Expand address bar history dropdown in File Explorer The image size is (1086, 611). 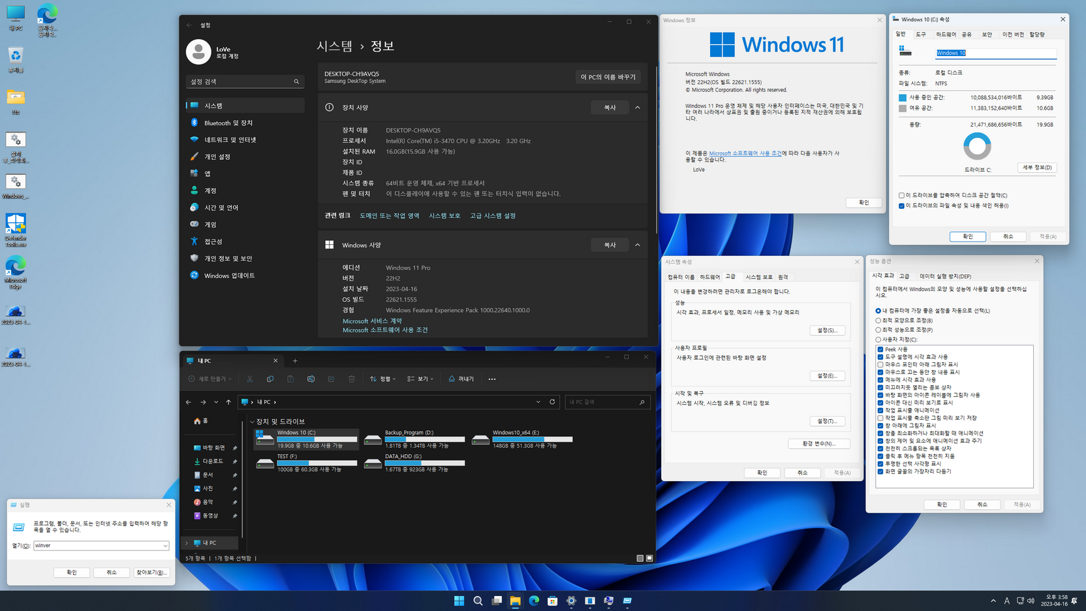(x=538, y=402)
